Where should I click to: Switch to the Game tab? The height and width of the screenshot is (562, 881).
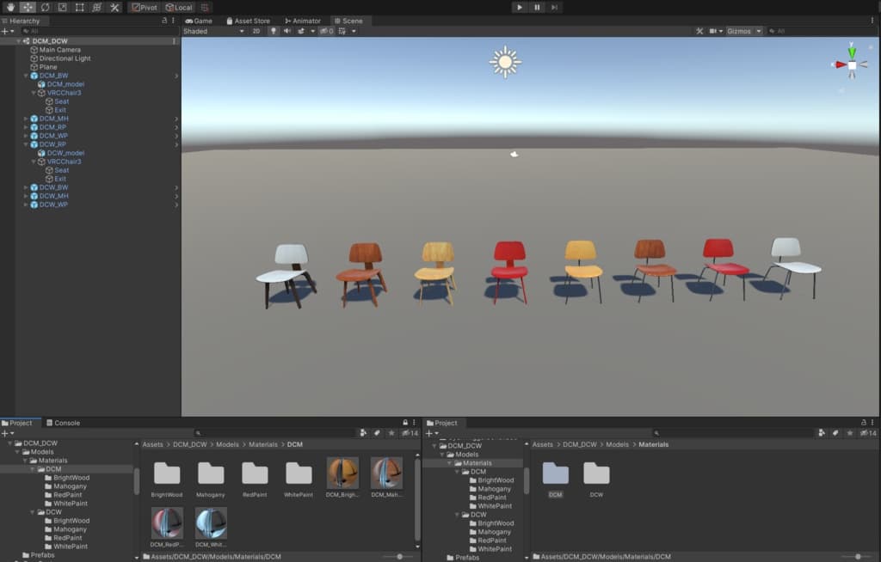(x=199, y=21)
